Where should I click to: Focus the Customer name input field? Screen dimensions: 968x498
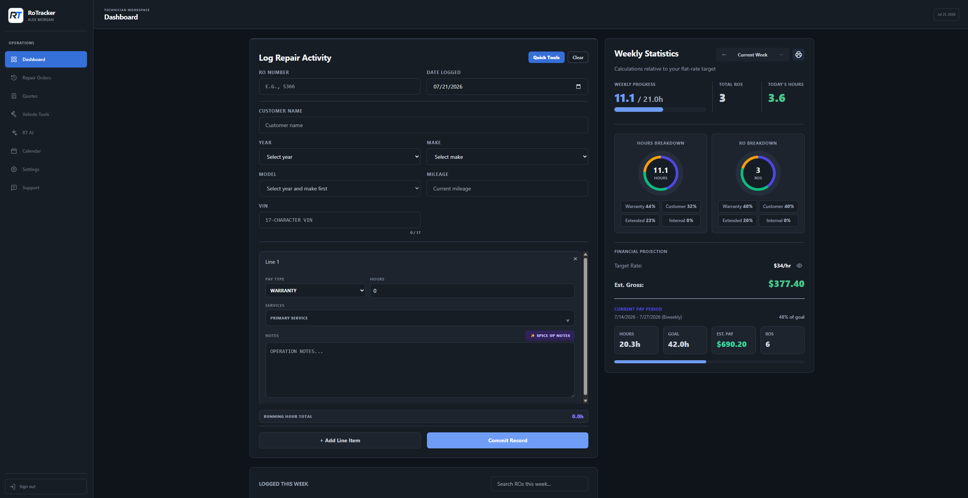[x=424, y=125]
